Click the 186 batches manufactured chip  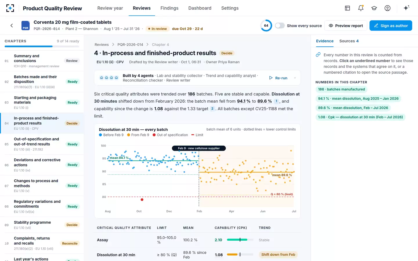(342, 89)
